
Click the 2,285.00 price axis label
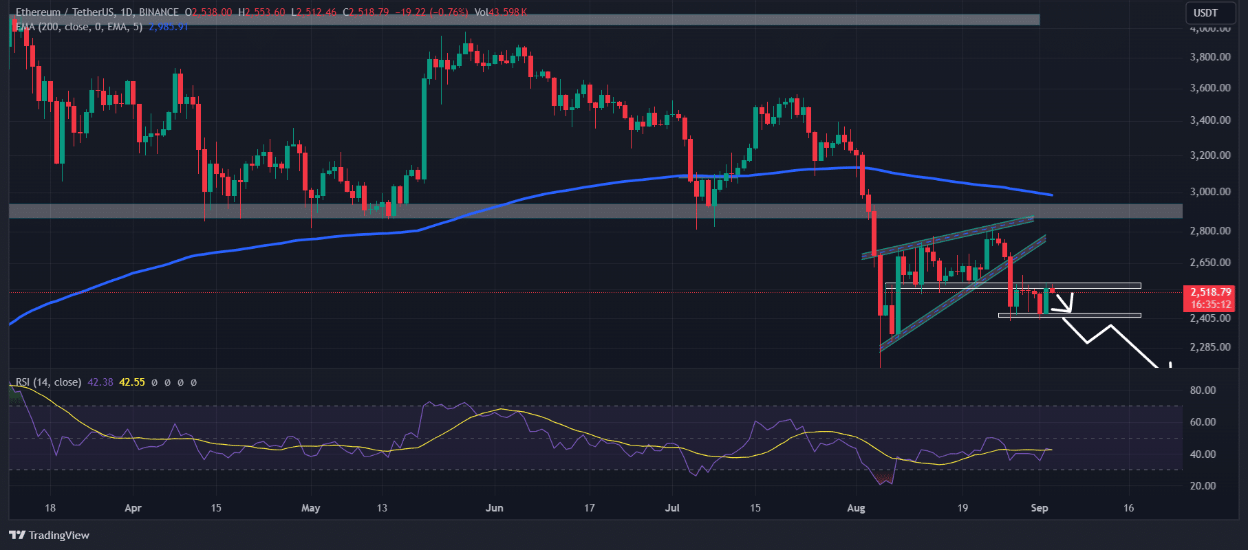[1210, 347]
